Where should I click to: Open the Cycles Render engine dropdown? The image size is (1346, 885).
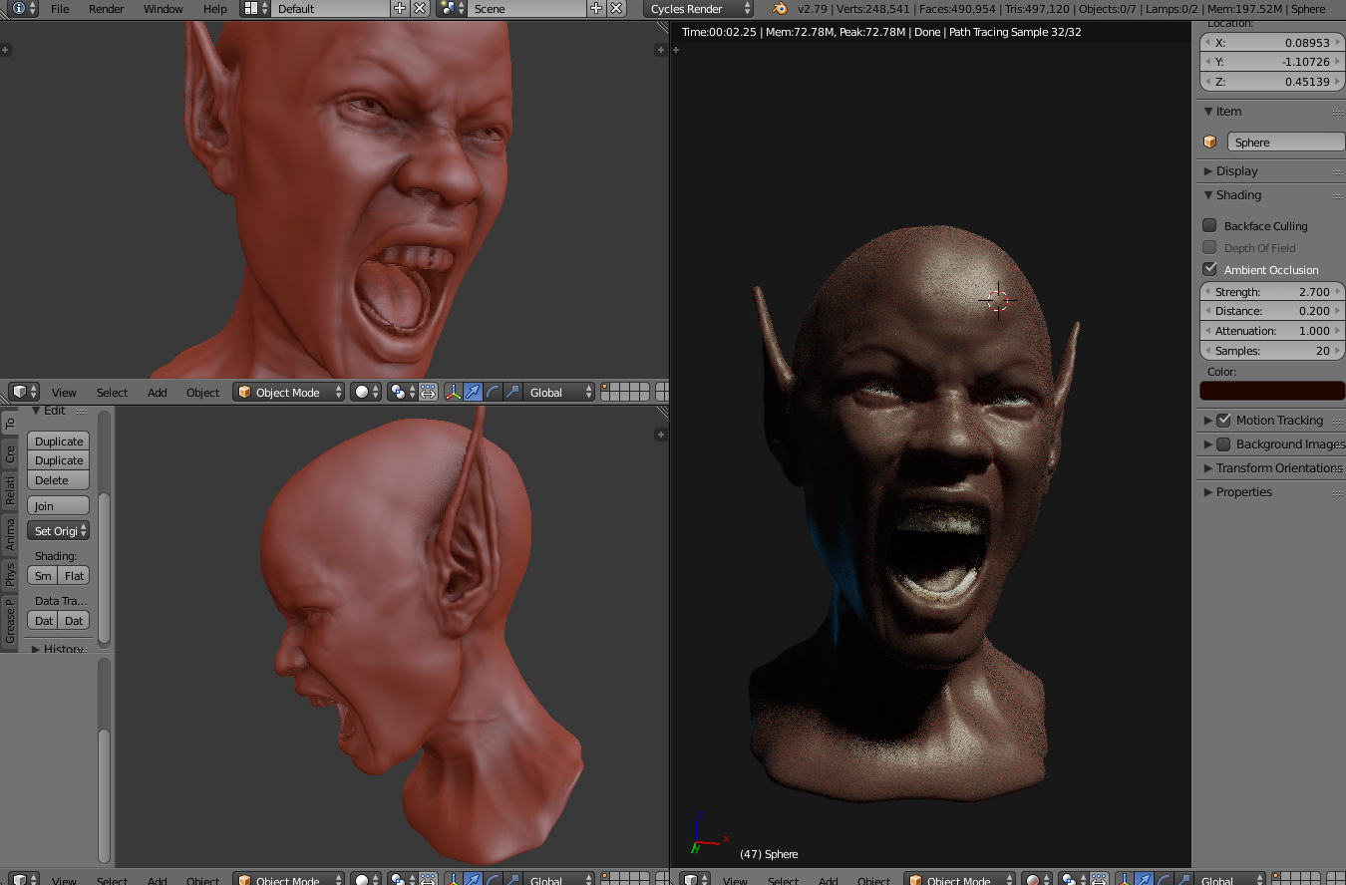click(x=698, y=8)
